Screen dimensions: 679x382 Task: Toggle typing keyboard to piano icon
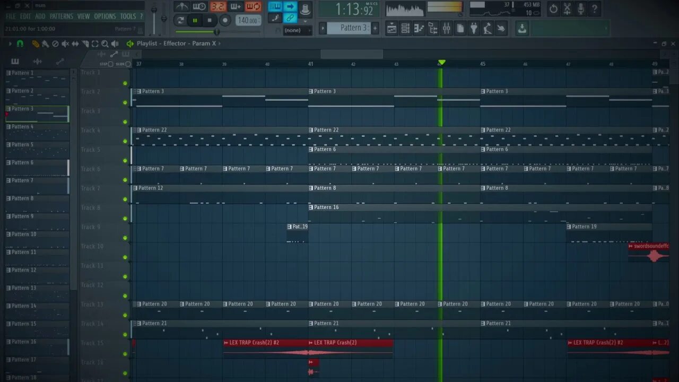coord(275,6)
